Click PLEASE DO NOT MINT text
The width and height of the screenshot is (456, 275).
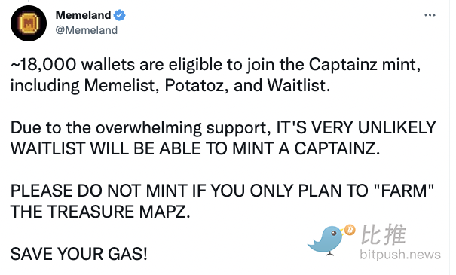99,191
